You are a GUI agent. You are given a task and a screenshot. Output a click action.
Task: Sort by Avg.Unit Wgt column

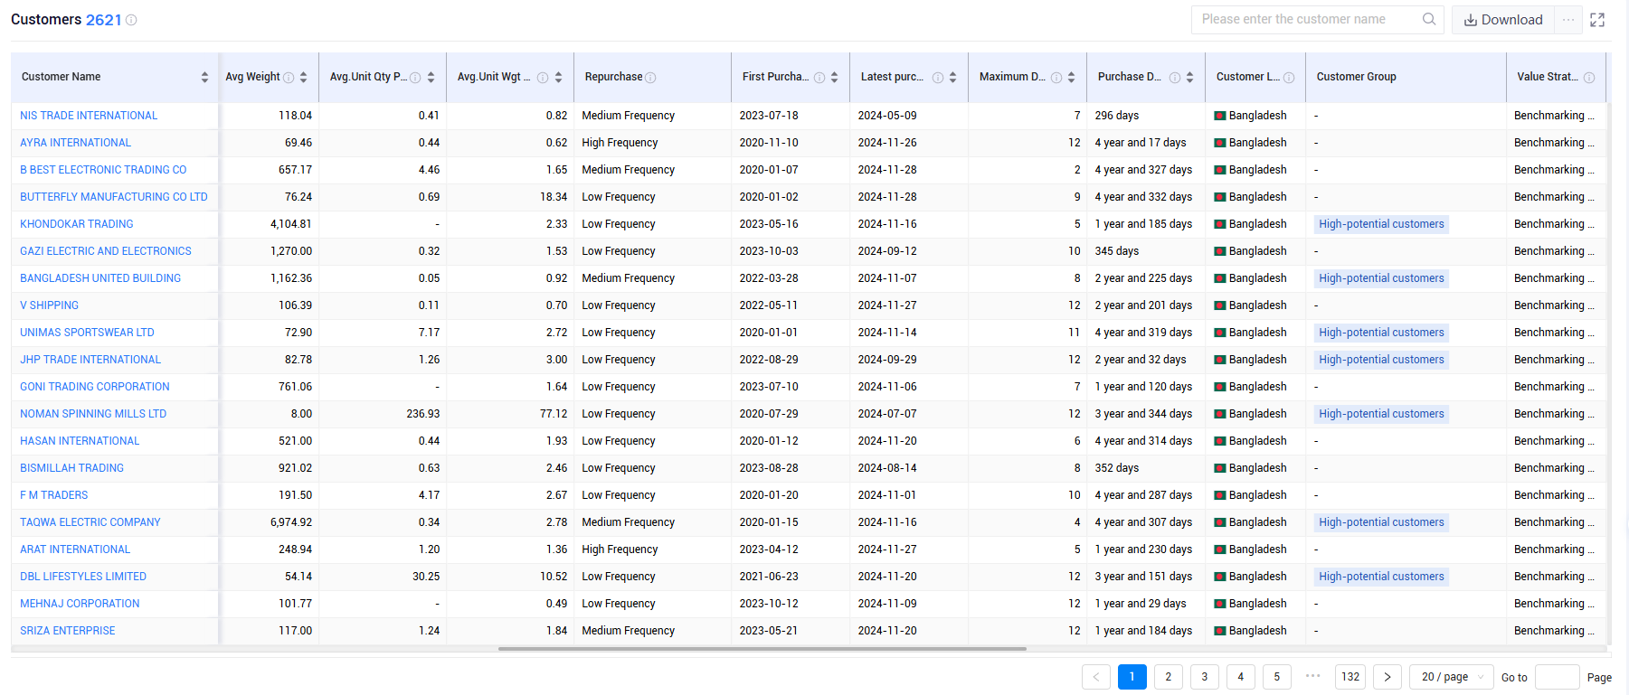pyautogui.click(x=558, y=77)
